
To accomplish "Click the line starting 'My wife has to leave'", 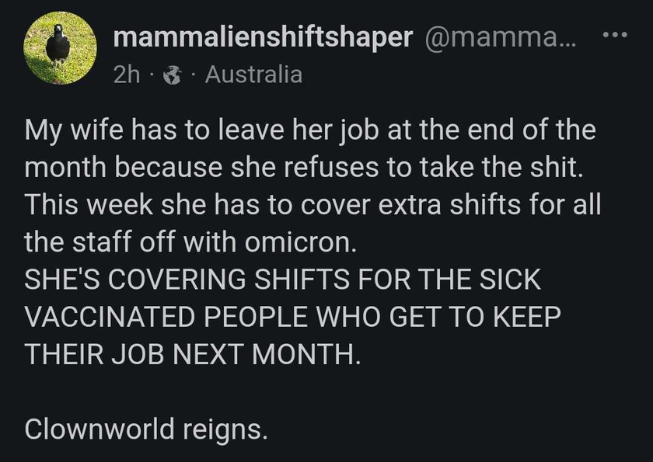I will pyautogui.click(x=310, y=130).
